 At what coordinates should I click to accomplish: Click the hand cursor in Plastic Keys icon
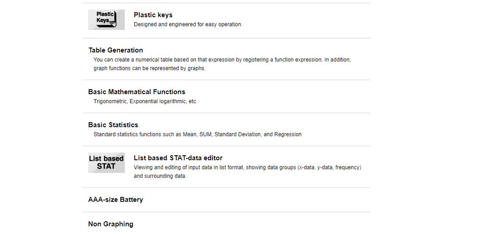click(x=112, y=23)
